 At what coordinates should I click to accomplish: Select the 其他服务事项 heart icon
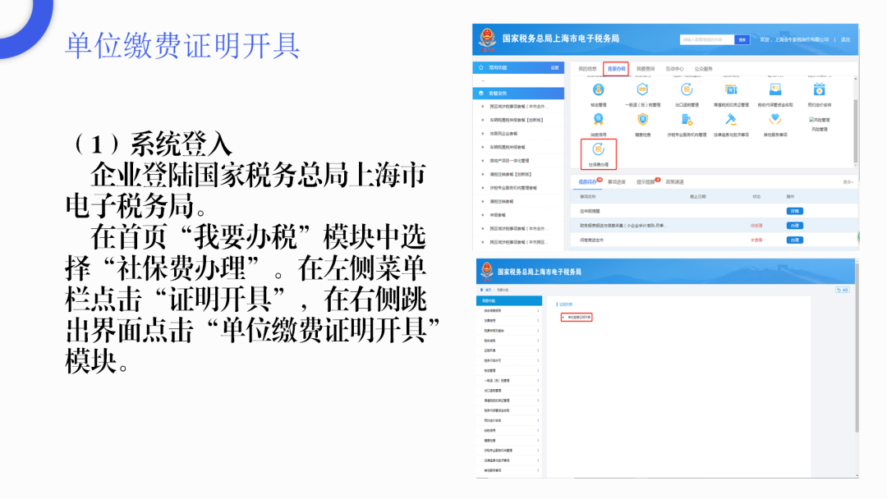[775, 120]
